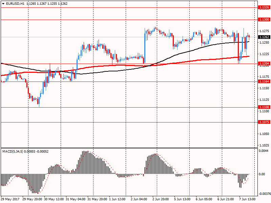Image resolution: width=271 pixels, height=203 pixels.
Task: Click the MACD(5,34,5) indicator label
Action: click(14, 151)
